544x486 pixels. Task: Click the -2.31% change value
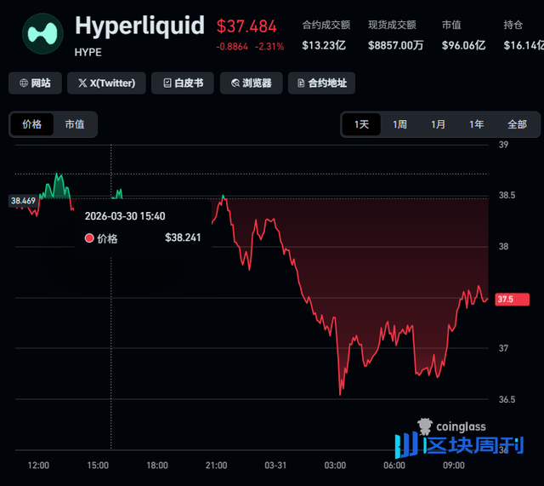tap(269, 47)
